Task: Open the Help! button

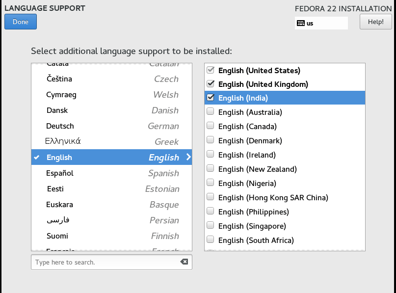Action: pyautogui.click(x=376, y=22)
